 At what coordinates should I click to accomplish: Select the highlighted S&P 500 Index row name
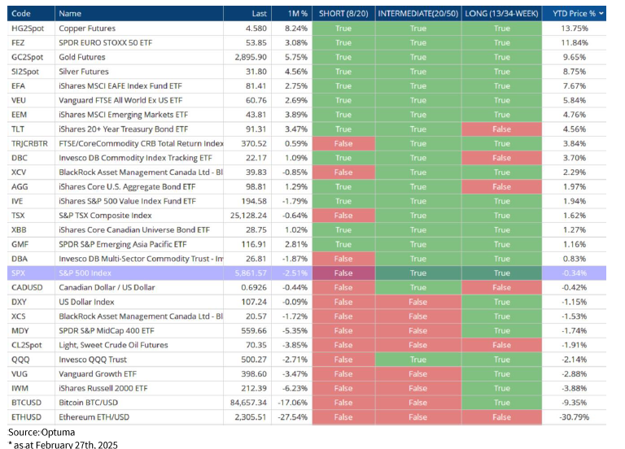[85, 273]
